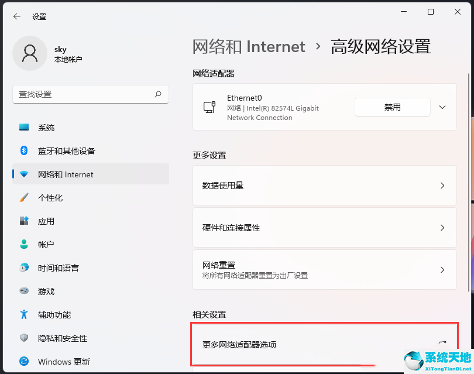The image size is (474, 374).
Task: Click the back arrow at top left
Action: click(16, 16)
